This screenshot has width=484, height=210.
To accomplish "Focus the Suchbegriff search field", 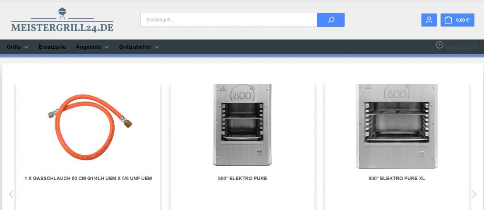I will (x=229, y=20).
